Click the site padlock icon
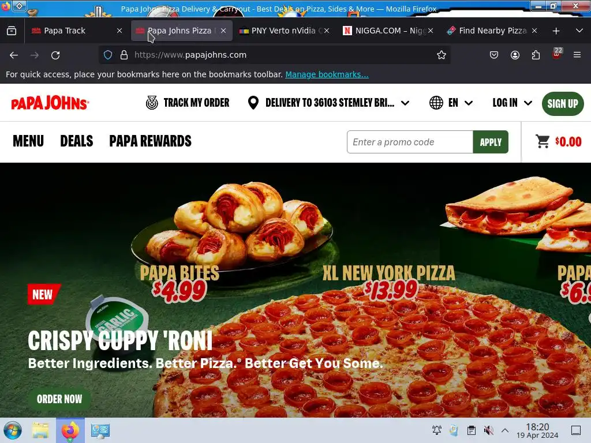Image resolution: width=591 pixels, height=443 pixels. pyautogui.click(x=124, y=55)
